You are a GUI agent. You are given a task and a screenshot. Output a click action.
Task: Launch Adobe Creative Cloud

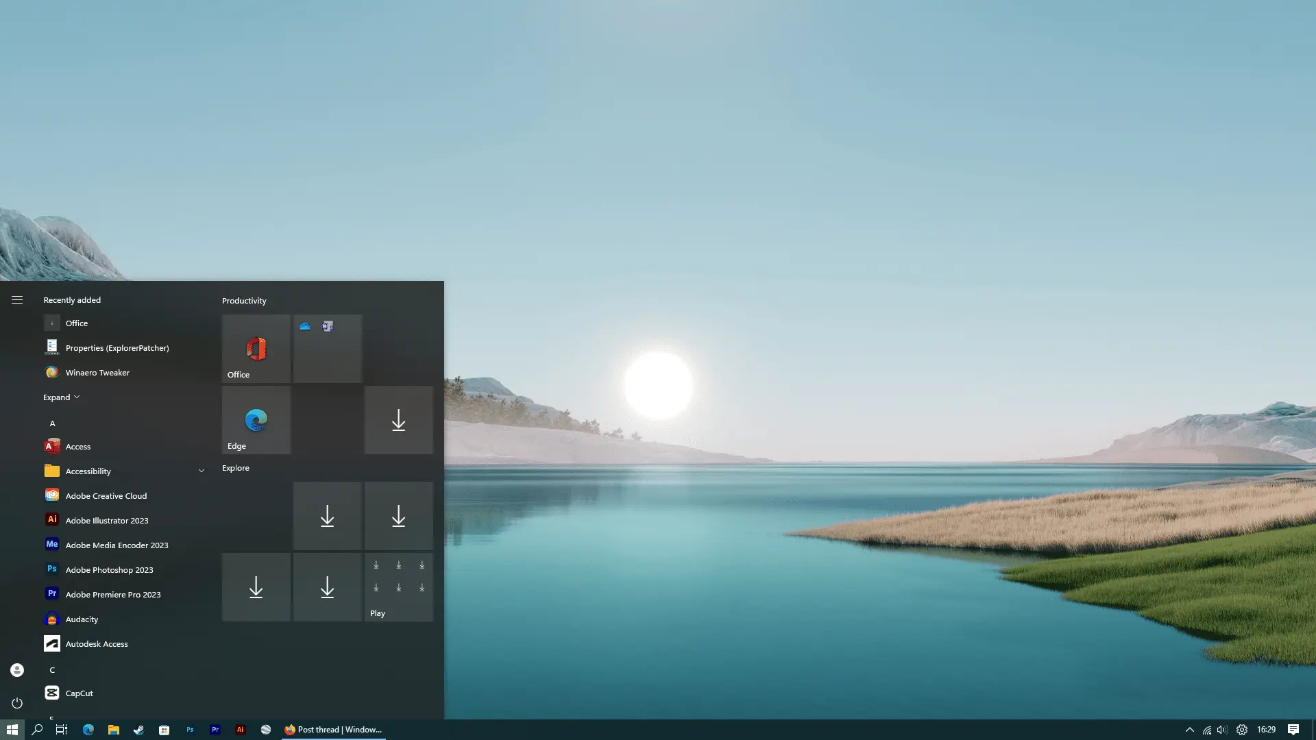point(105,495)
